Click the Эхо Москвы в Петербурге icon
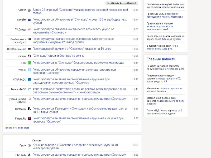The height and width of the screenshot is (158, 211). pyautogui.click(x=29, y=39)
